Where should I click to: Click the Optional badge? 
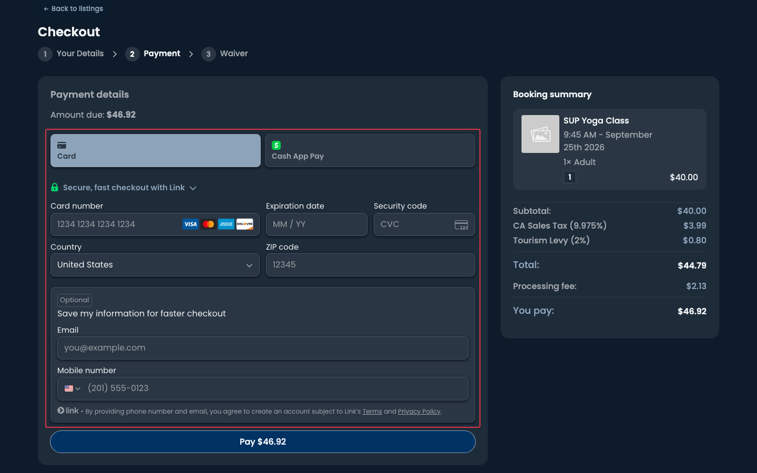(75, 300)
